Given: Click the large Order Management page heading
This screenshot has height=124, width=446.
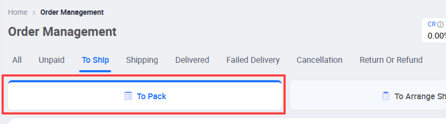Looking at the screenshot, I should [x=62, y=32].
